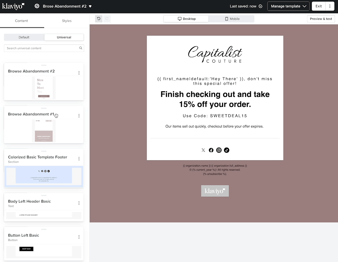Select the Universal content toggle
The height and width of the screenshot is (262, 338).
(64, 37)
